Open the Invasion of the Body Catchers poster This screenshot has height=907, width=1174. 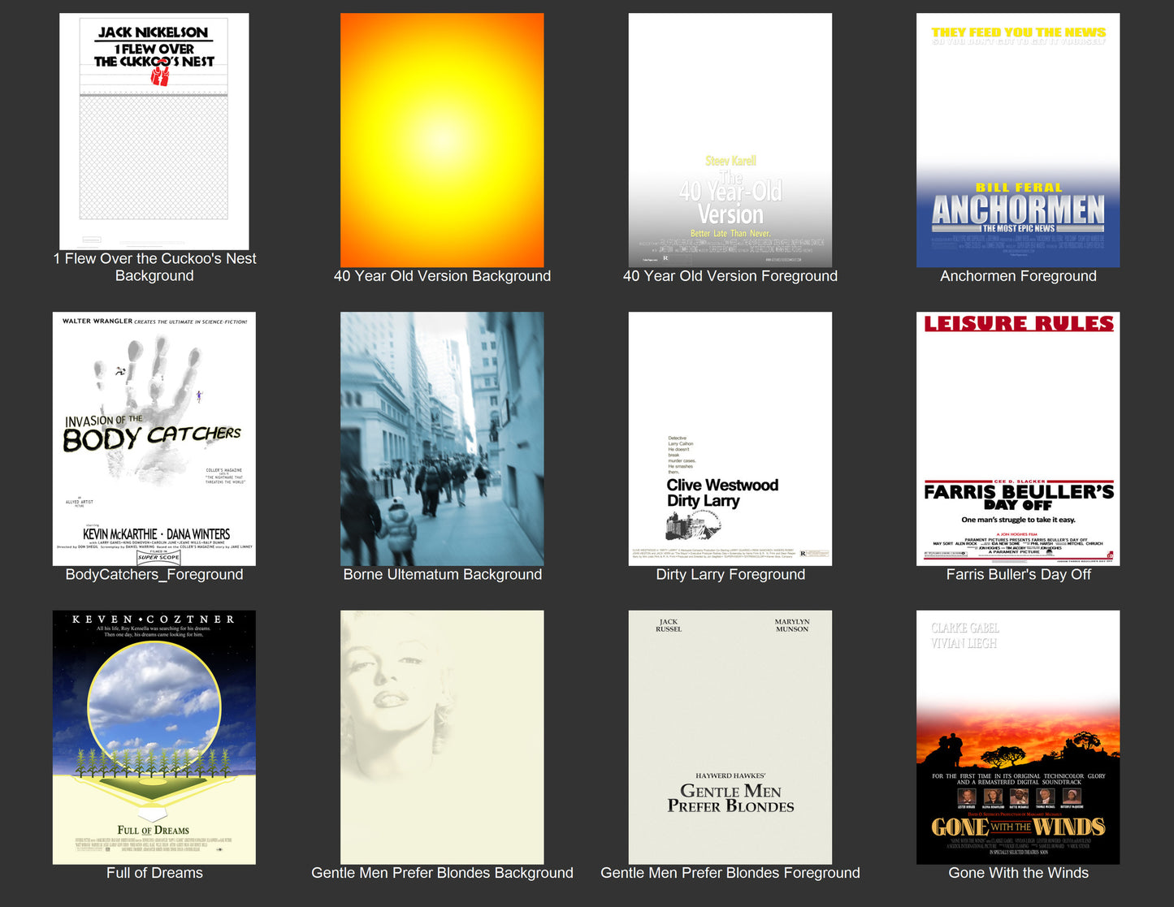154,438
